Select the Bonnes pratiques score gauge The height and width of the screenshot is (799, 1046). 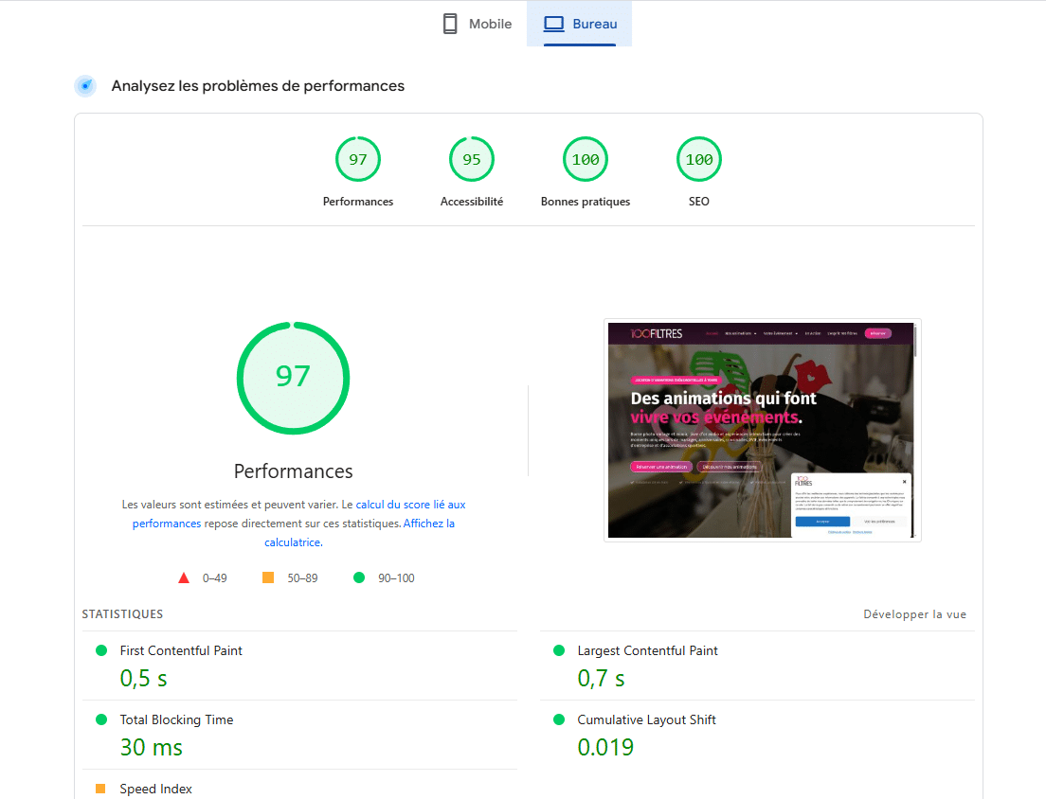coord(586,159)
